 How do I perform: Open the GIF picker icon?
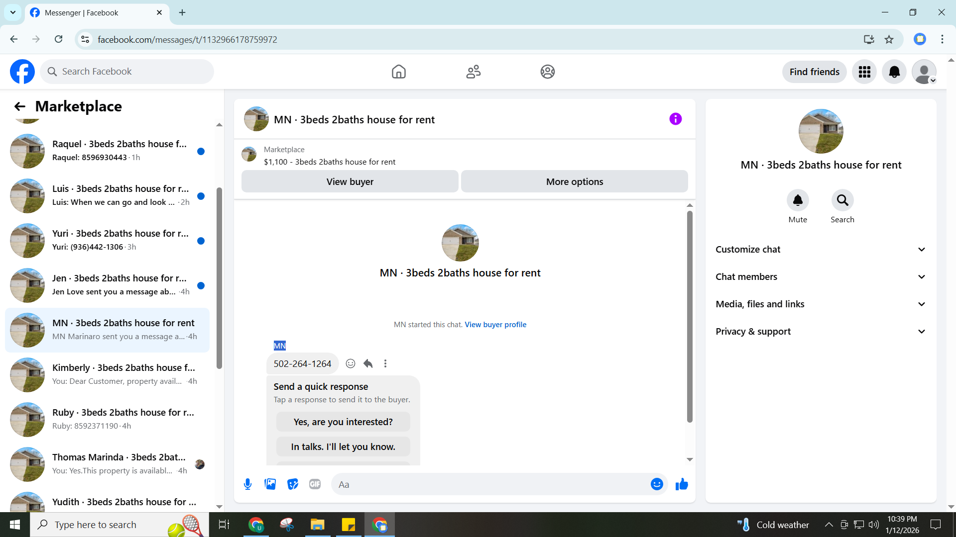point(315,484)
